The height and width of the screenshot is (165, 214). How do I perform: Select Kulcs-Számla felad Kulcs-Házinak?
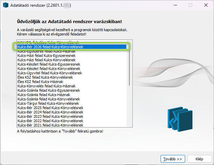click(x=72, y=95)
